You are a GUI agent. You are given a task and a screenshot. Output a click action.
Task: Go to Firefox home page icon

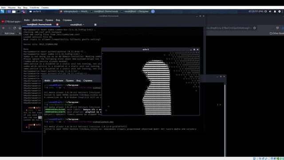coord(20,28)
